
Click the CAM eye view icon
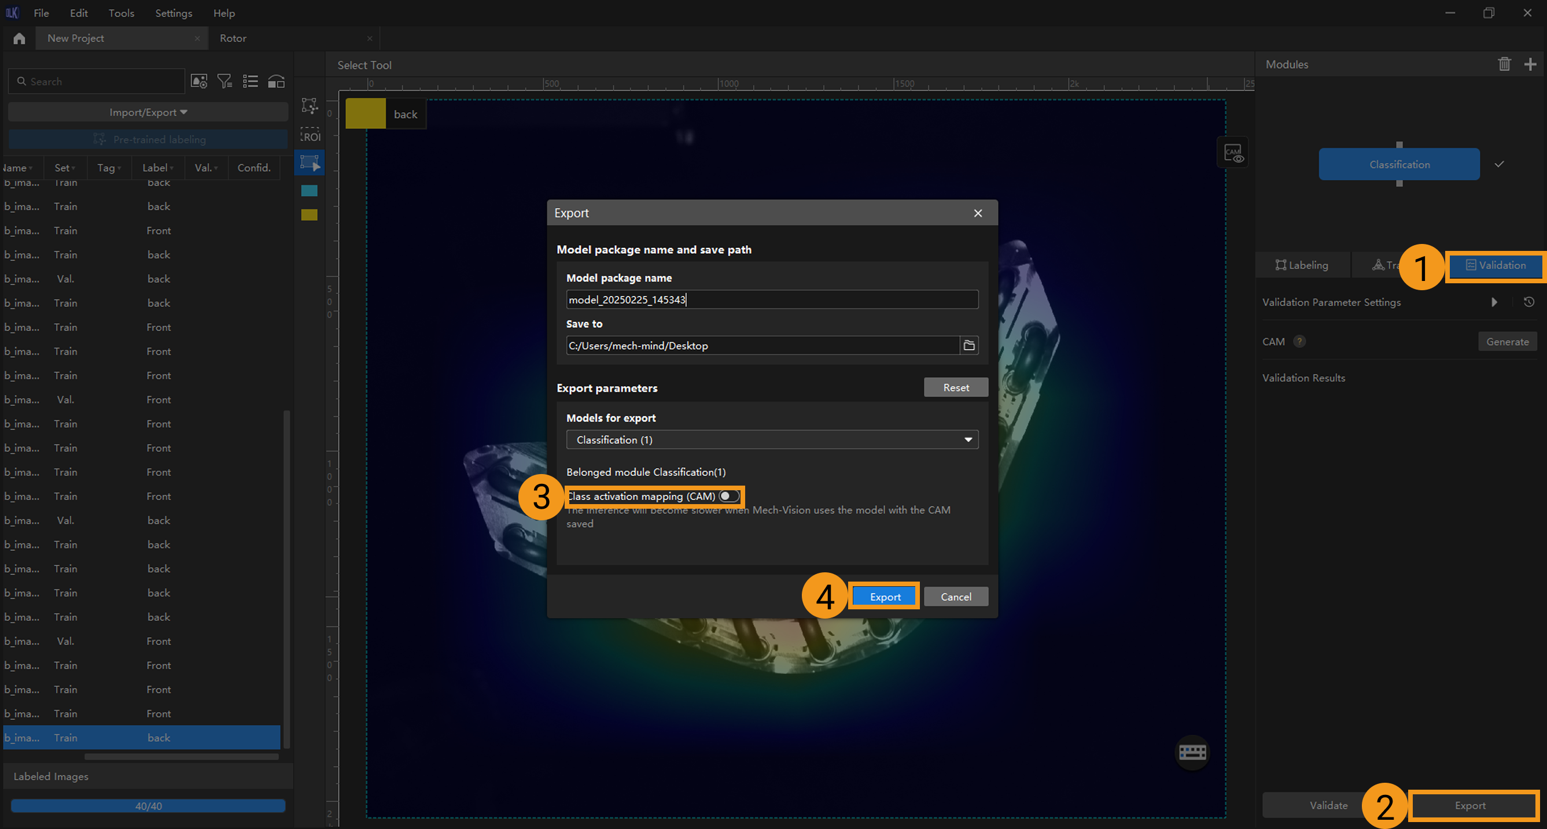[1233, 153]
